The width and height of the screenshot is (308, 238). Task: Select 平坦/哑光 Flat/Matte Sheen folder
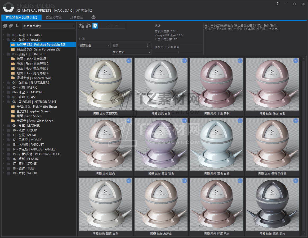pyautogui.click(x=37, y=107)
